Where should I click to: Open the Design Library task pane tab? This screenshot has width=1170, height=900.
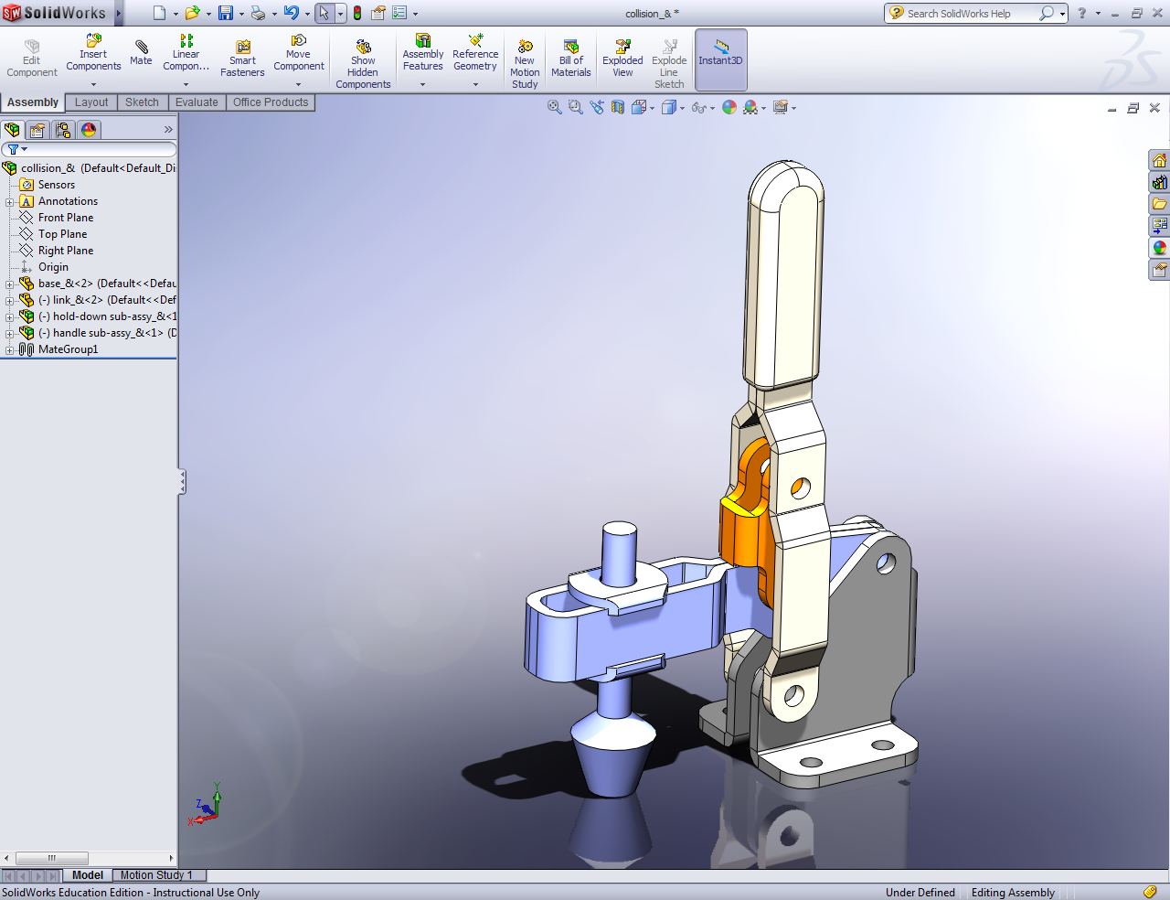[1159, 182]
